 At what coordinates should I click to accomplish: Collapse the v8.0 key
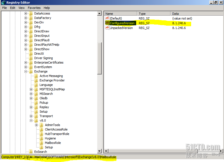[x=31, y=120]
